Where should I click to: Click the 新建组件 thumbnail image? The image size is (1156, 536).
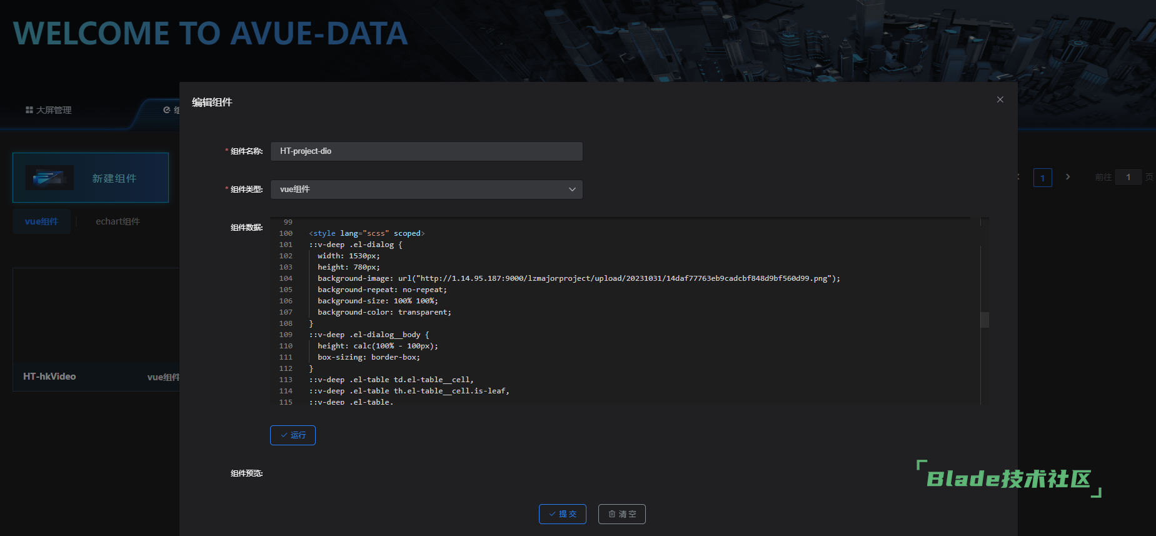49,178
